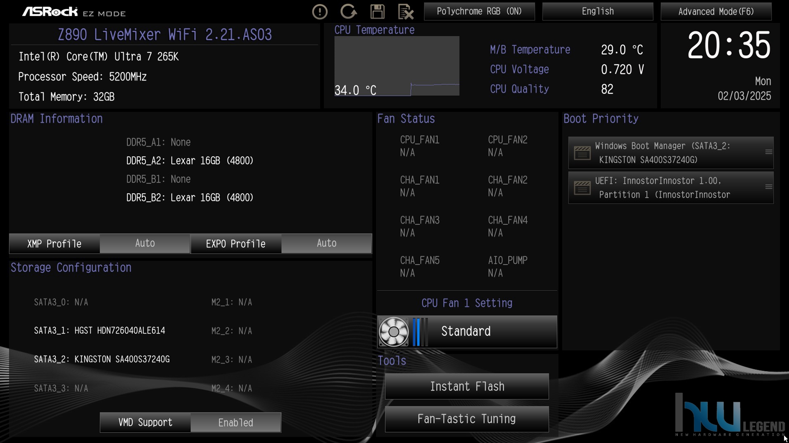Click M/B Temperature 29.0 °C value
Viewport: 789px width, 443px height.
[622, 50]
